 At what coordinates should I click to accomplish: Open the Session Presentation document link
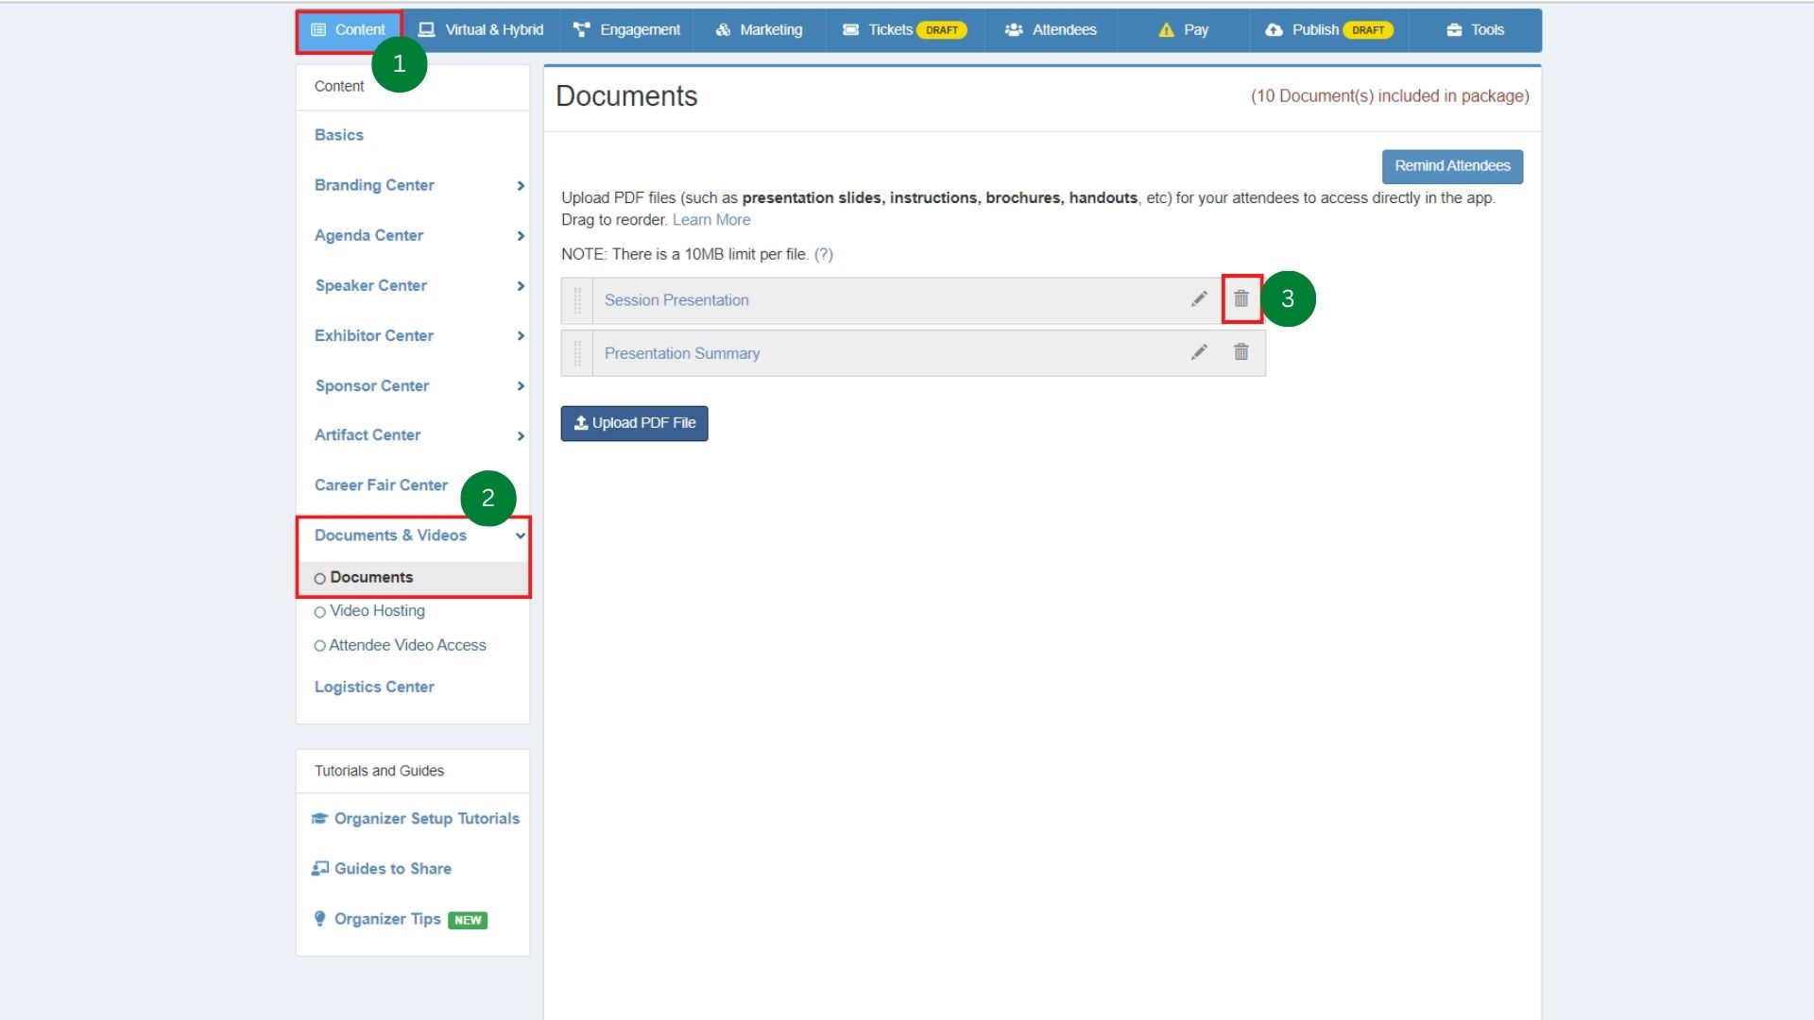[676, 300]
